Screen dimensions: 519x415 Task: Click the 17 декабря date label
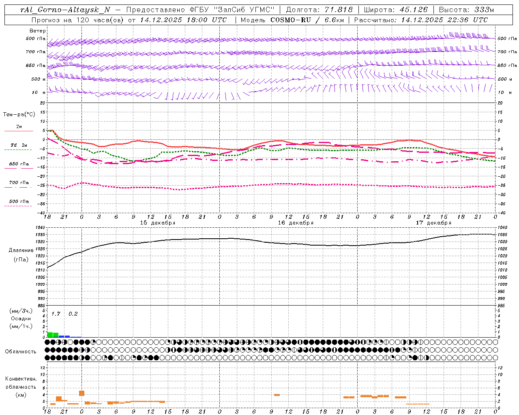tap(433, 223)
